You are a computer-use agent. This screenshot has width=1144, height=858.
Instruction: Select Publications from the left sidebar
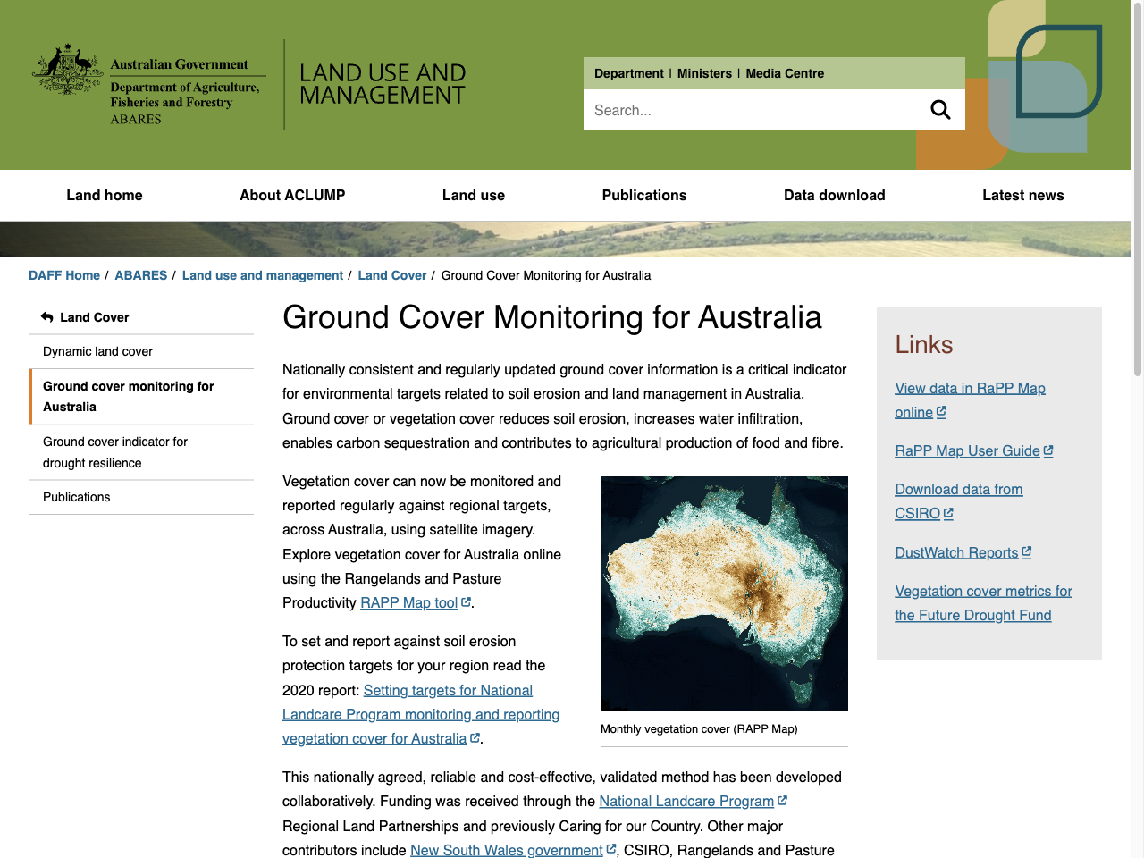76,497
